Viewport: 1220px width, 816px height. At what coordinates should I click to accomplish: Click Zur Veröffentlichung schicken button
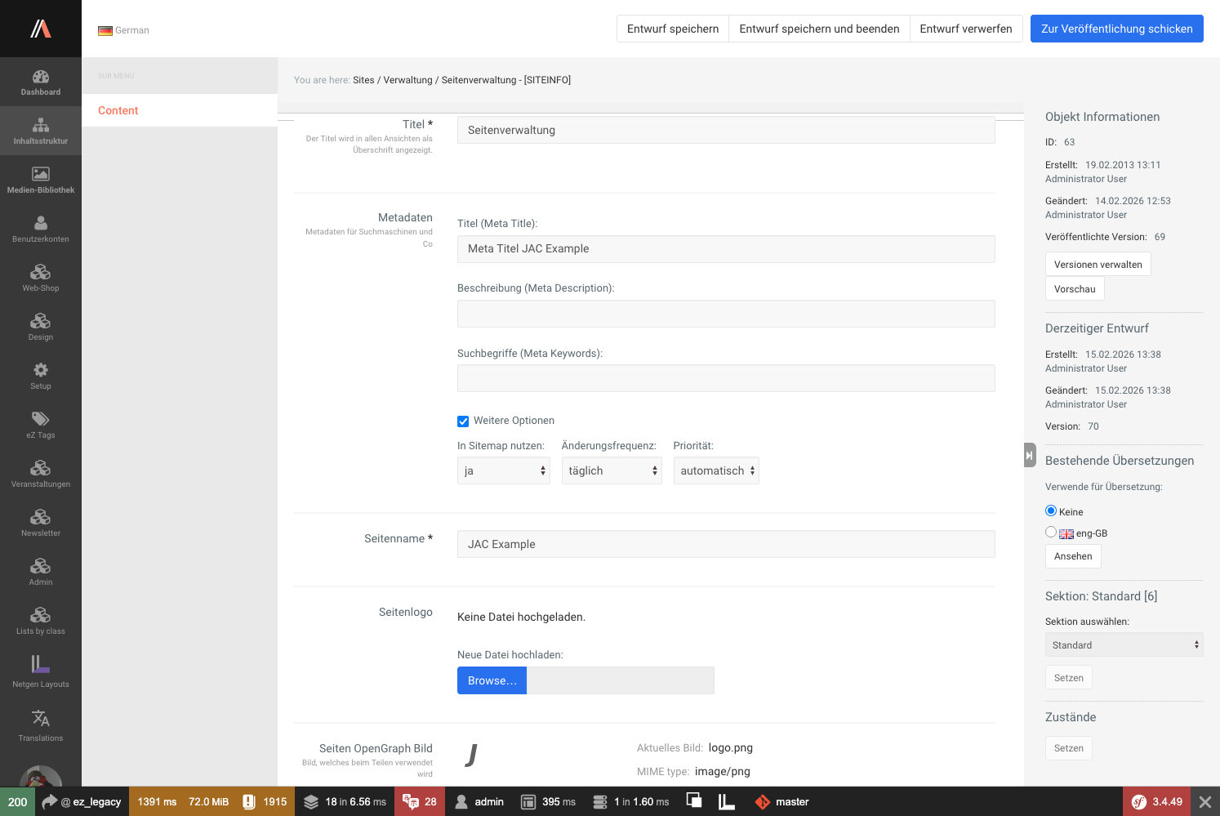(1116, 29)
